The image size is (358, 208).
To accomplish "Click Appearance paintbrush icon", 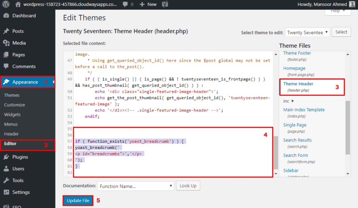I will (x=6, y=82).
